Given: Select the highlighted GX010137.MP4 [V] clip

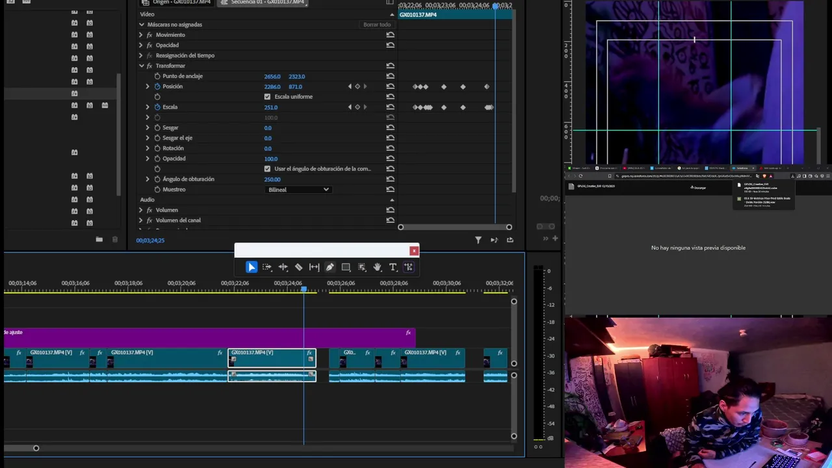Looking at the screenshot, I should [272, 358].
